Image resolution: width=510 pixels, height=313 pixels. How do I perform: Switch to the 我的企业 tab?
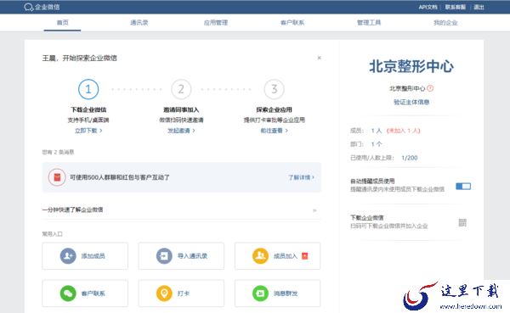[x=445, y=22]
